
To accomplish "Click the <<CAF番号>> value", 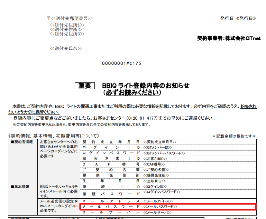I will [x=154, y=164].
